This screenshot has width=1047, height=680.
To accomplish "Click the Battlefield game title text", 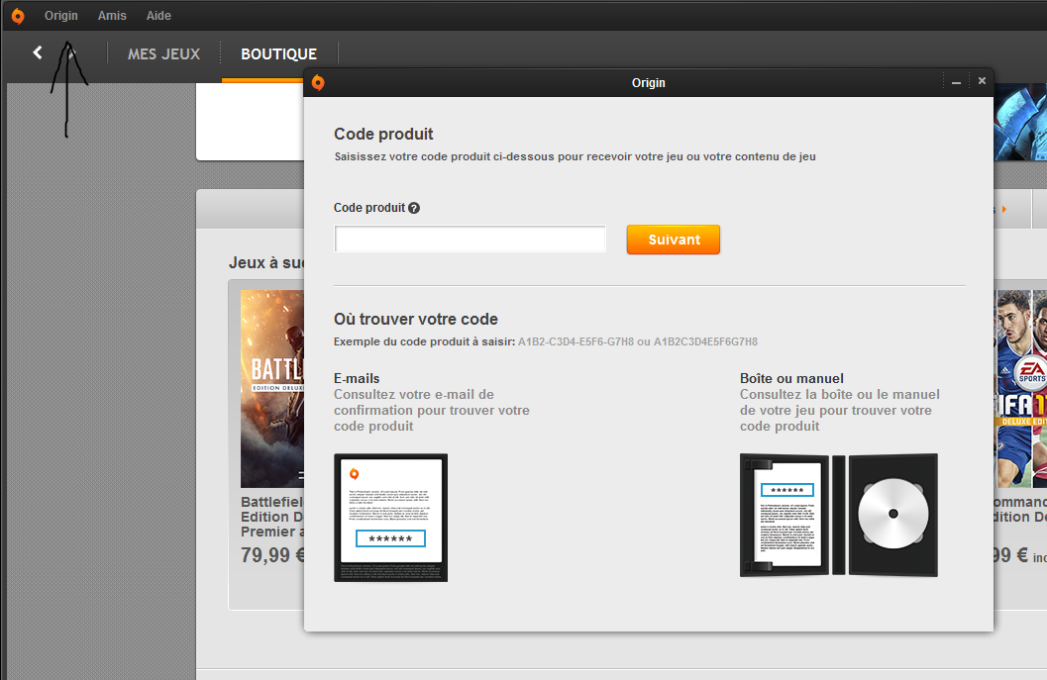I will point(272,517).
